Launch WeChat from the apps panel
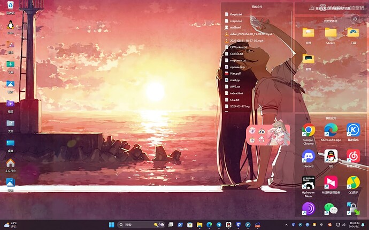The width and height of the screenshot is (369, 230). (x=330, y=209)
